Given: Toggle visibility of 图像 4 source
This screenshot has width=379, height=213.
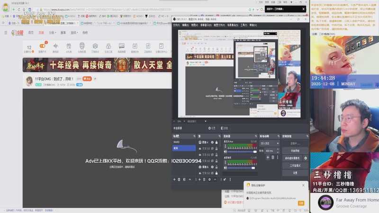Looking at the screenshot, I should [212, 142].
